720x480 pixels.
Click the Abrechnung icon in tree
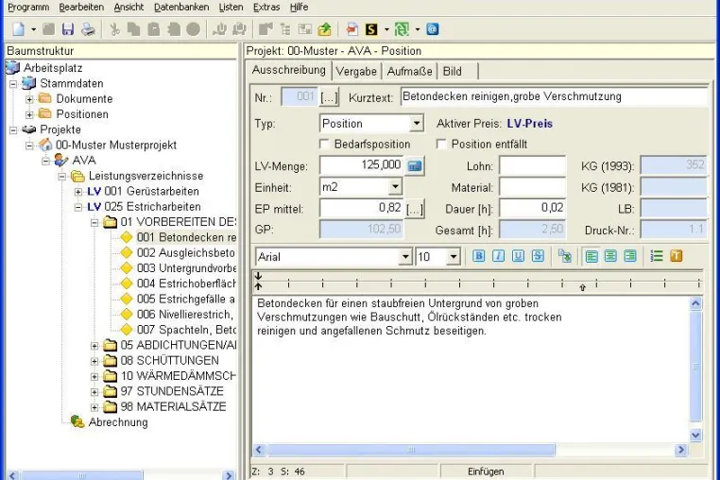coord(77,421)
